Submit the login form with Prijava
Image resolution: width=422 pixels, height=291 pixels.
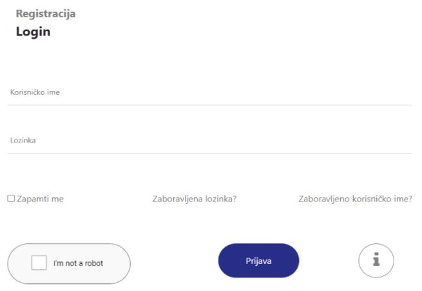pos(258,261)
